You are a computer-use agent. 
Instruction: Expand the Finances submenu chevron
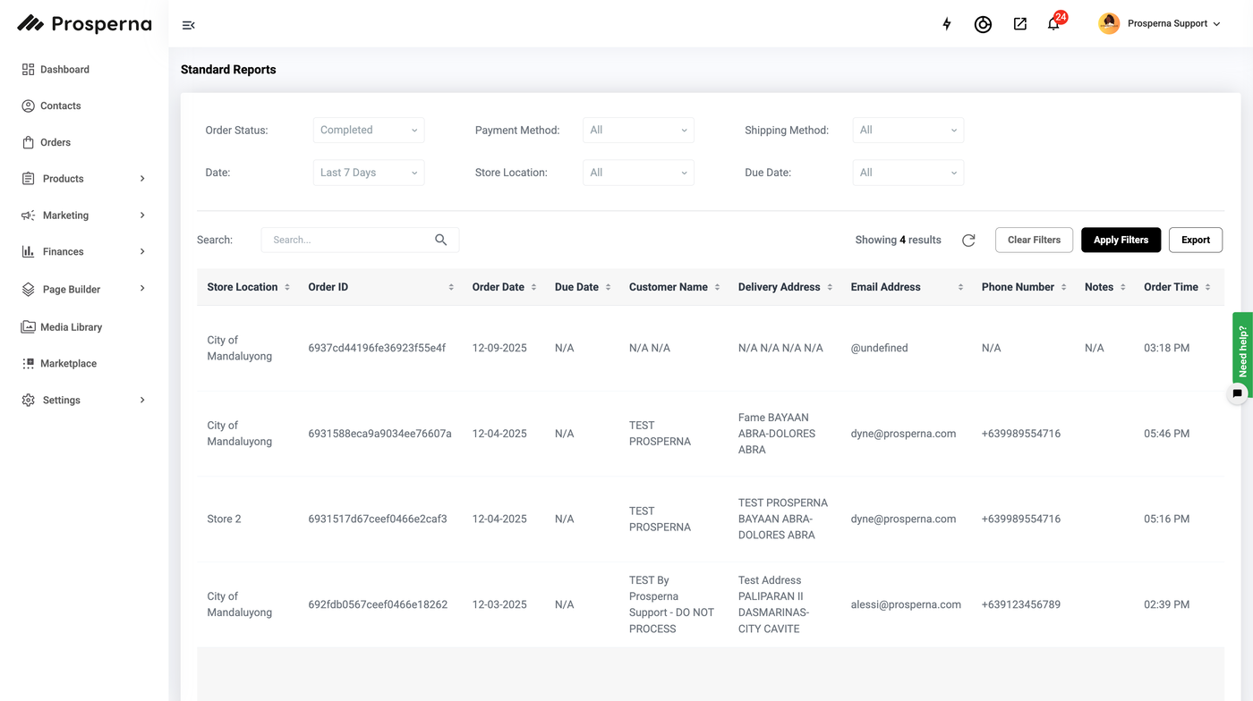(x=142, y=251)
